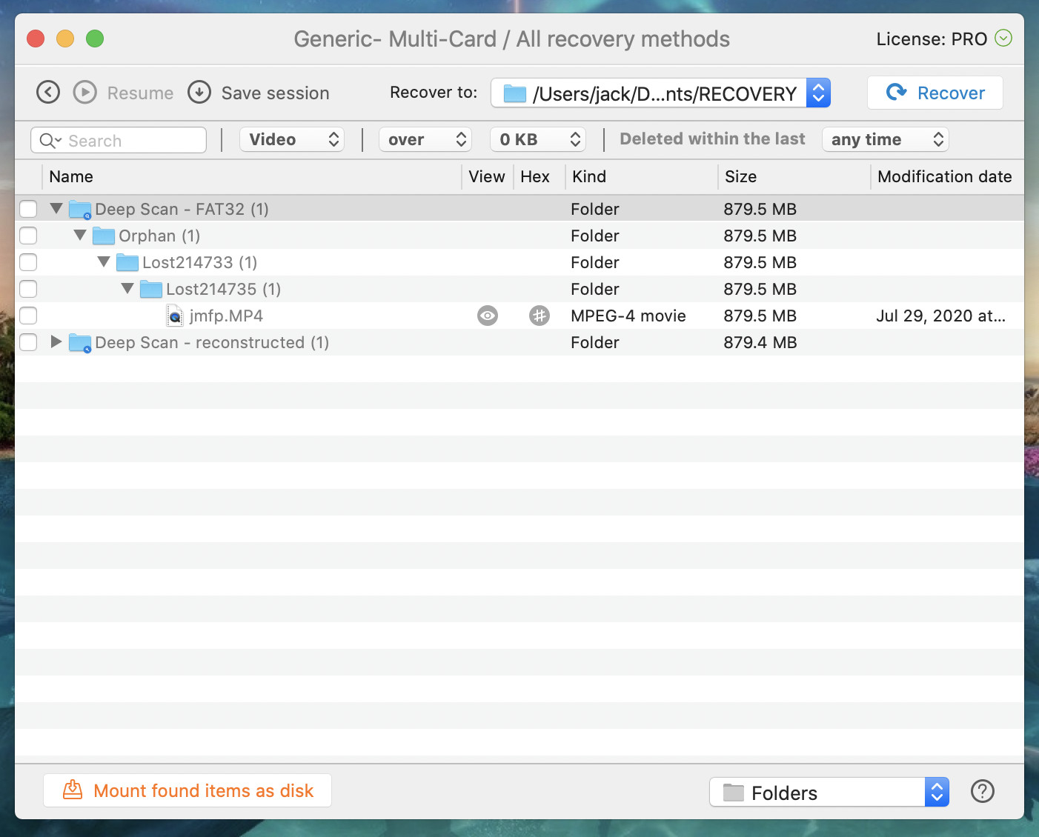This screenshot has height=837, width=1039.
Task: Click the Lost214735 folder icon
Action: pyautogui.click(x=151, y=290)
